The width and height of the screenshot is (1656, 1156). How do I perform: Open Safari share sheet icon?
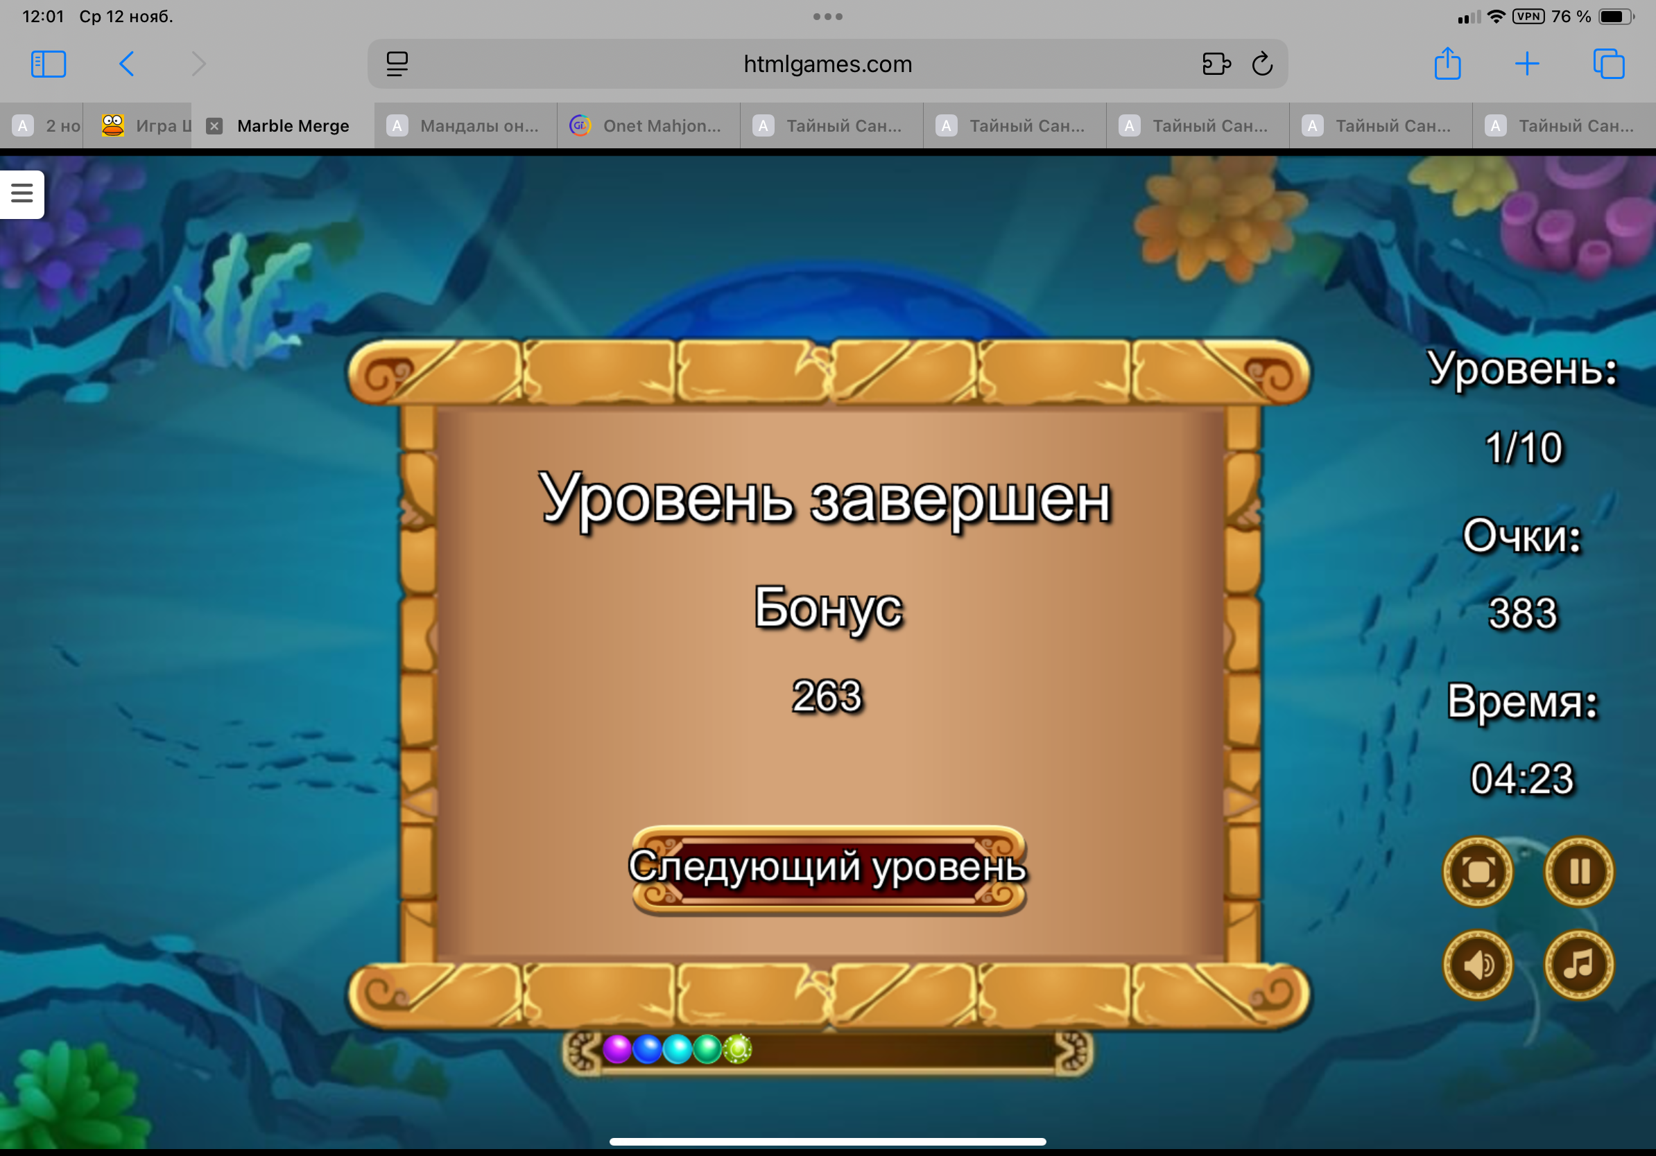coord(1447,64)
